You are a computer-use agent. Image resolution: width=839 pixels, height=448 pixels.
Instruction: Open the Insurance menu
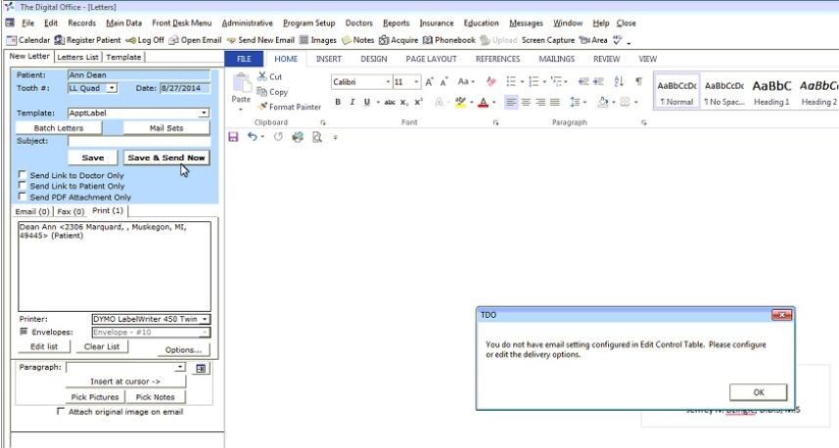point(436,22)
